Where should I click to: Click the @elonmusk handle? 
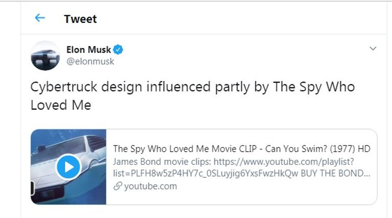pyautogui.click(x=90, y=62)
